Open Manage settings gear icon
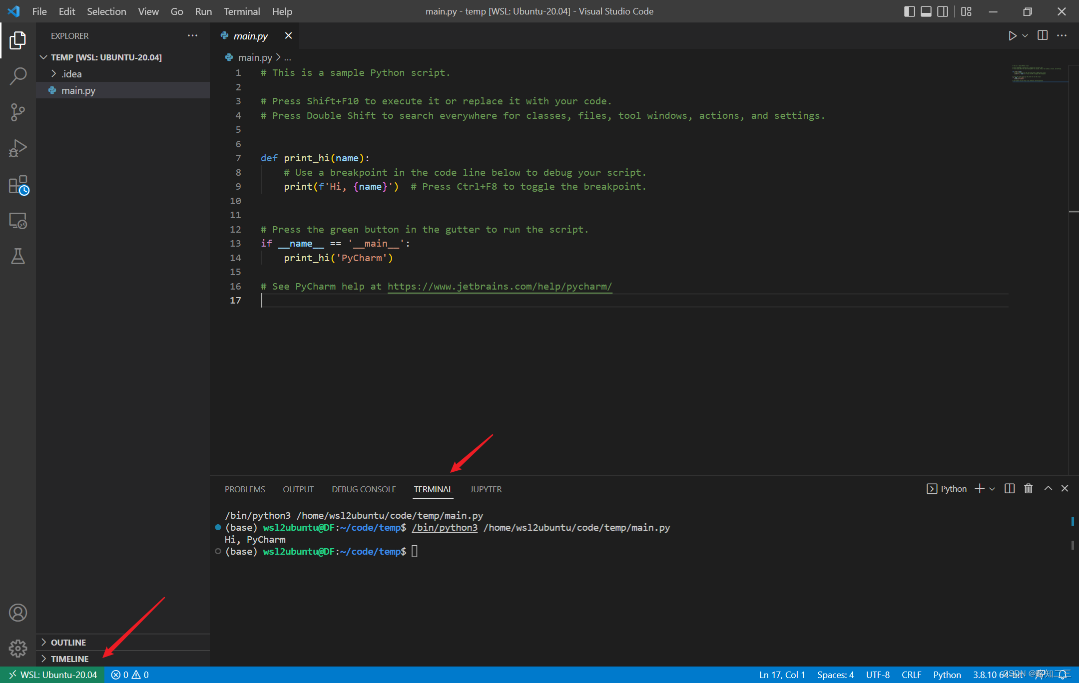The image size is (1079, 683). pos(18,648)
